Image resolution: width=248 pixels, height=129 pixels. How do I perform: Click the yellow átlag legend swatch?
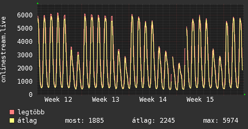coord(12,121)
